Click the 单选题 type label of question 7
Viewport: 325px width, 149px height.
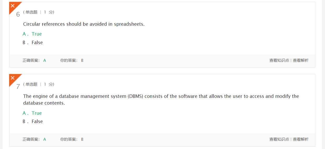(32, 84)
